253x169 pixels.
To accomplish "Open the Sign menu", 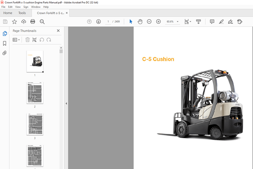I will pos(26,7).
